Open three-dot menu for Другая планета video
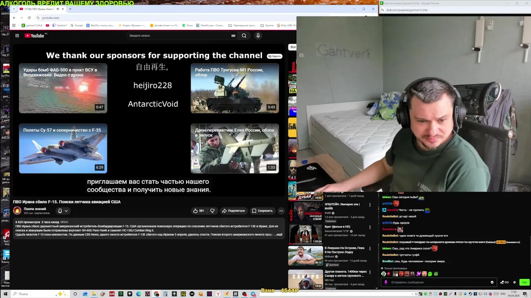Image resolution: width=531 pixels, height=298 pixels. 370,272
